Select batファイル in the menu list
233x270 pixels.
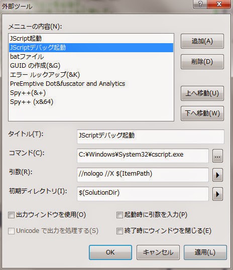click(x=91, y=57)
